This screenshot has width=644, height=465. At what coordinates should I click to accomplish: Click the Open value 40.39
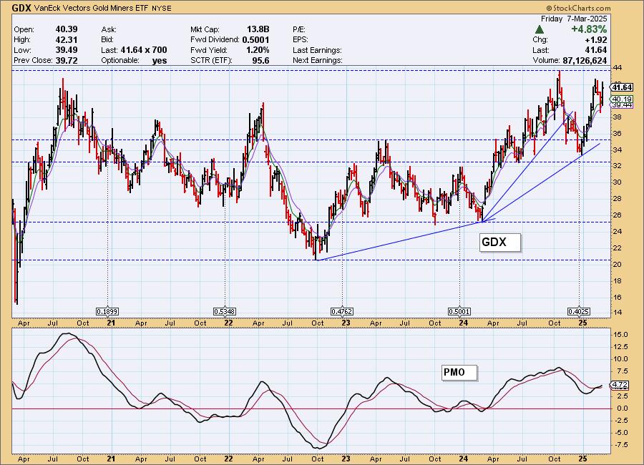[x=67, y=29]
